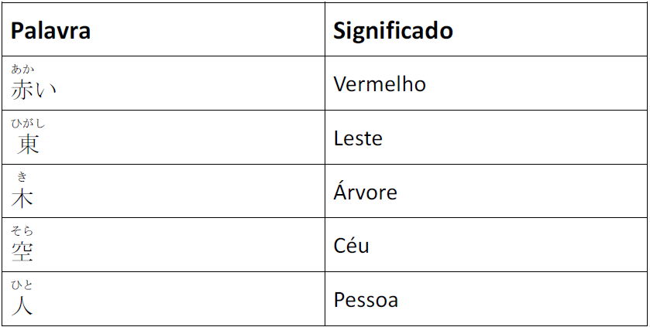650x327 pixels.
Task: Select the kanji 人
Action: [x=22, y=305]
